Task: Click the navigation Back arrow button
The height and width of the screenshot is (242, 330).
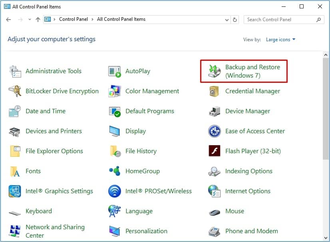Action: [x=8, y=20]
